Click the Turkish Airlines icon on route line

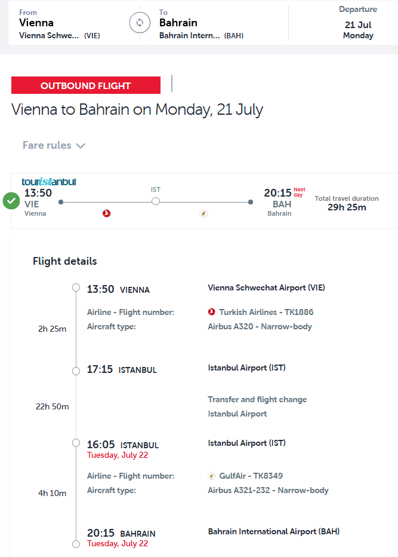click(x=107, y=213)
